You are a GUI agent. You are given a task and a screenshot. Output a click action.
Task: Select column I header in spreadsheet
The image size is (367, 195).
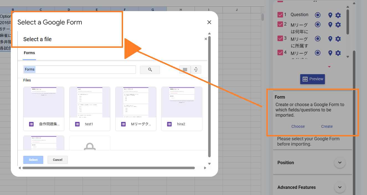[209, 10]
